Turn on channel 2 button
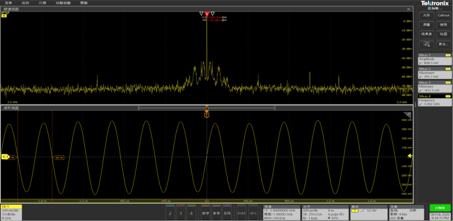 170,212
